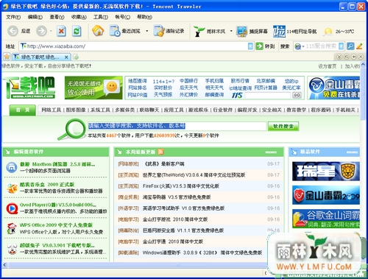Open 安全相关 category
The image size is (368, 279).
click(x=272, y=110)
